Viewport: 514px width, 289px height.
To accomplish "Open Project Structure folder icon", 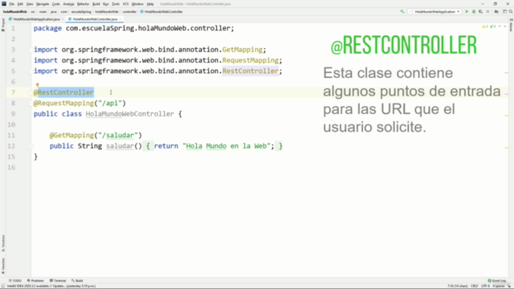I will tap(496, 12).
